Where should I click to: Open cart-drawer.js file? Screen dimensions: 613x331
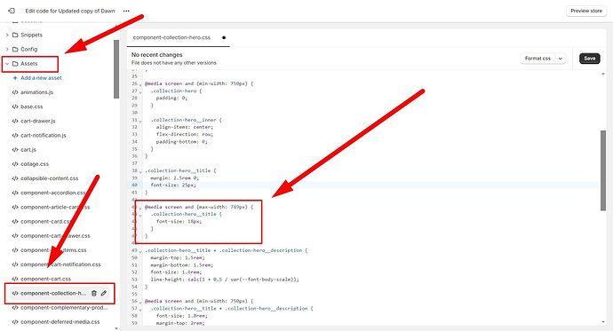pyautogui.click(x=38, y=121)
